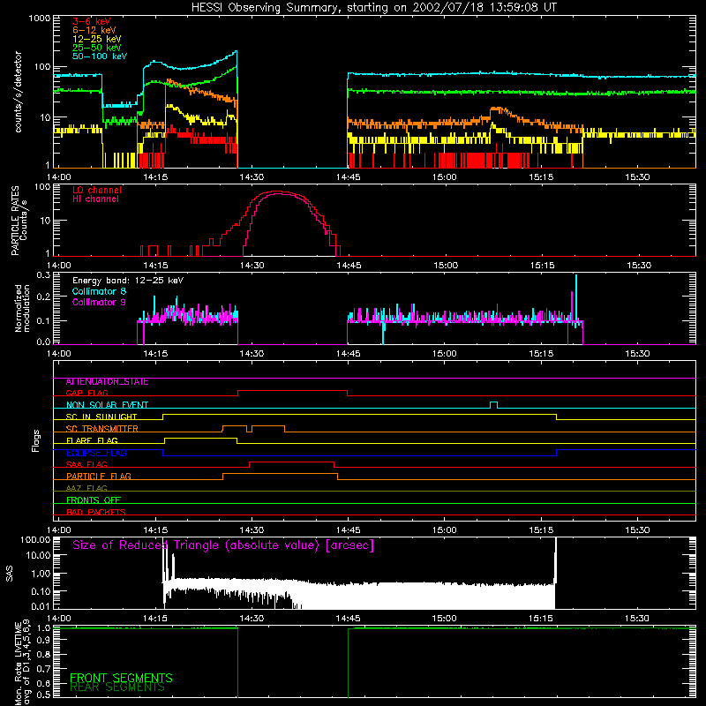The image size is (706, 706).
Task: Click the 100.00 y-axis value on SAS plot
Action: tap(35, 540)
